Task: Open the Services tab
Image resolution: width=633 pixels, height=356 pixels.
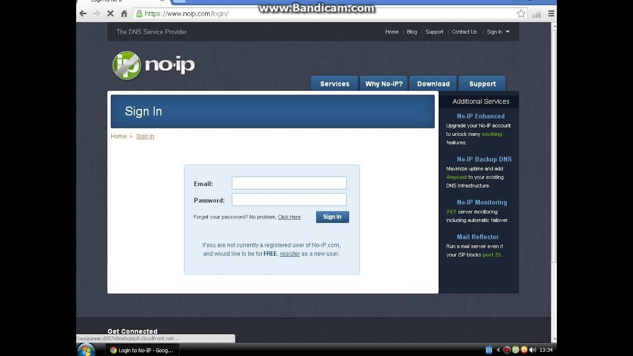Action: [x=335, y=84]
